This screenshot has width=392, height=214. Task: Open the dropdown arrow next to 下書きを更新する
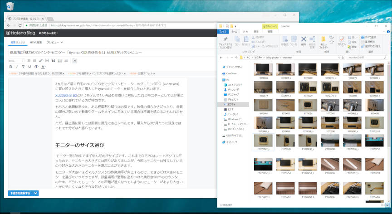(x=35, y=193)
